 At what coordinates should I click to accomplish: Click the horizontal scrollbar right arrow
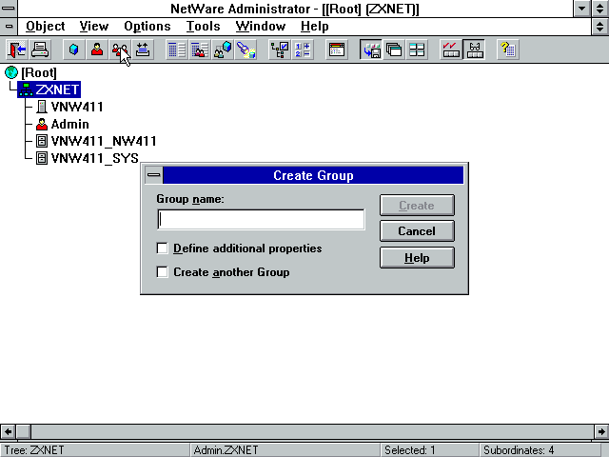601,431
